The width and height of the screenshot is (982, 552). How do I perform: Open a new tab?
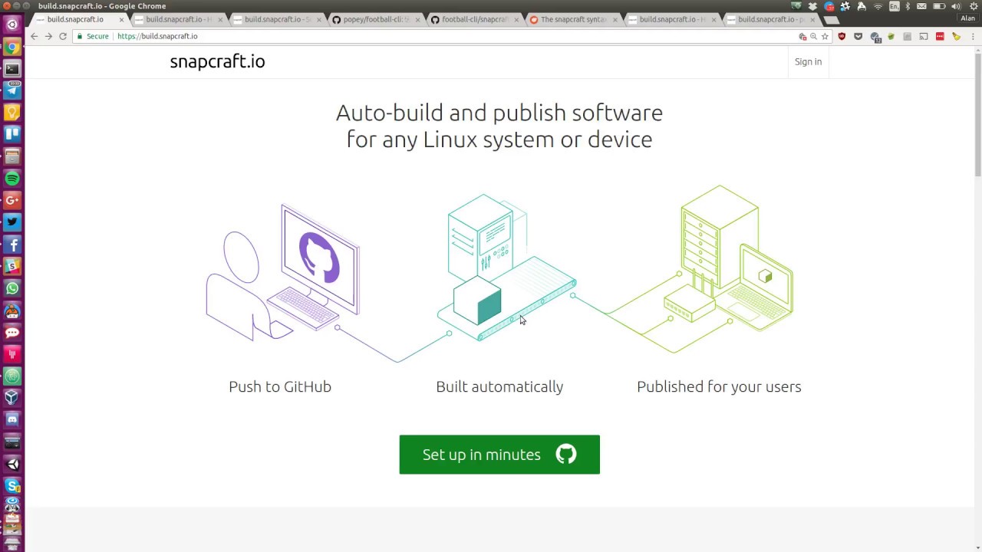click(x=832, y=20)
